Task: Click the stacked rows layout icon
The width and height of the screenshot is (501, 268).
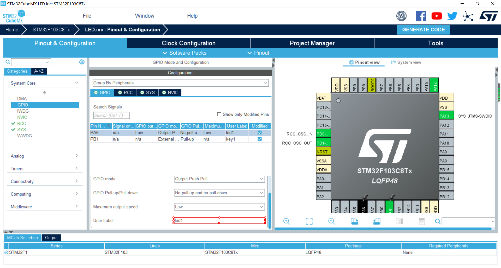Action: [x=422, y=221]
